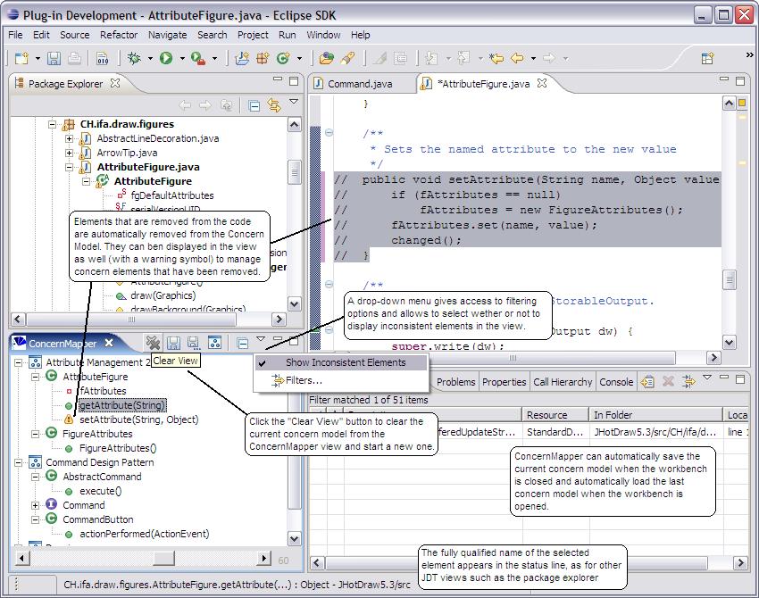This screenshot has height=598, width=759.
Task: Select getAttribute(String) in ConcernMapper tree
Action: [122, 405]
